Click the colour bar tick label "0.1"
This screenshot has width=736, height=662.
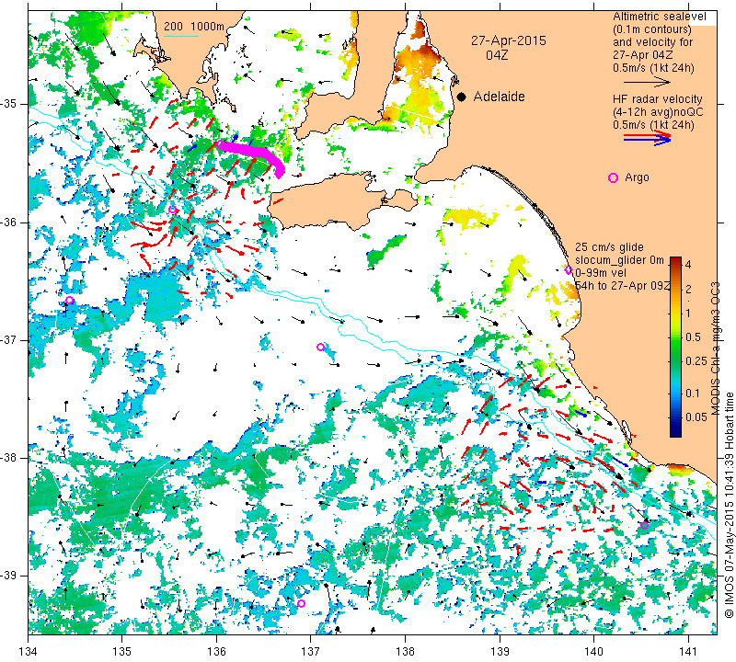click(693, 394)
